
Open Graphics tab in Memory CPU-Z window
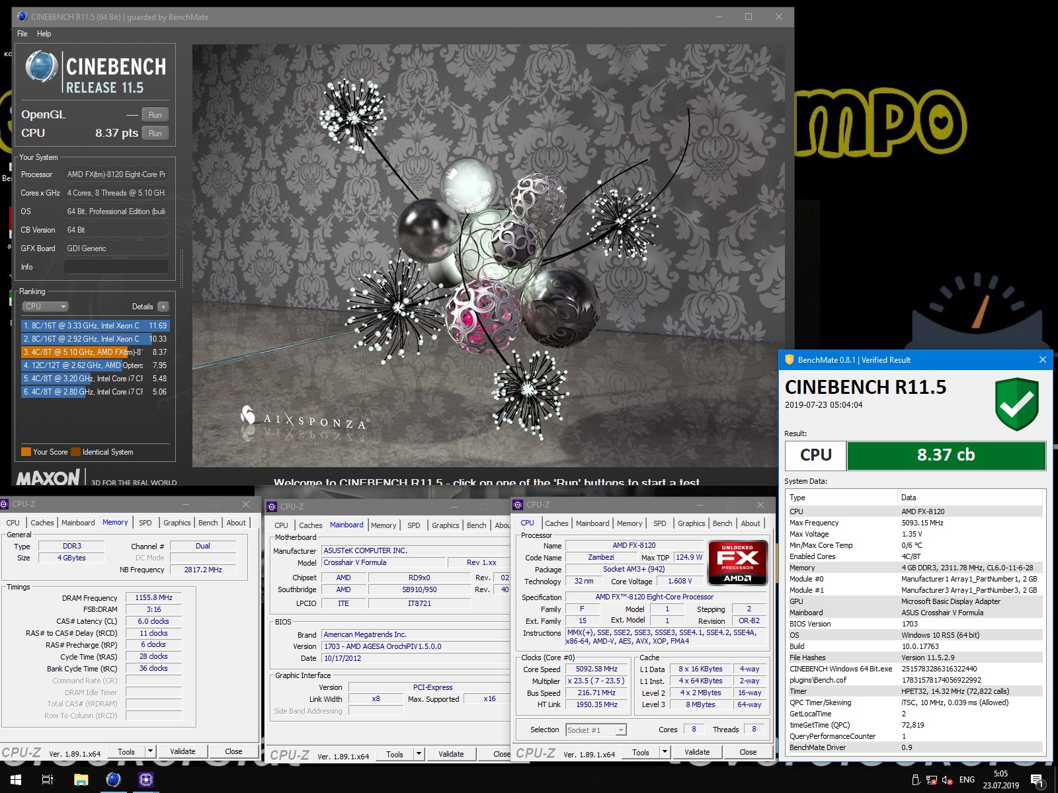click(177, 523)
